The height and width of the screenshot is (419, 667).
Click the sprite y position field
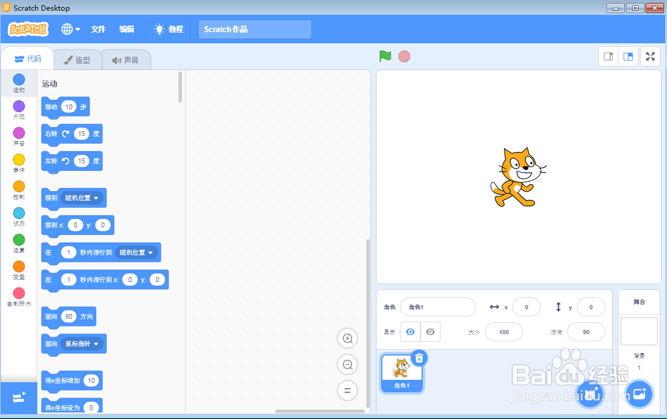tap(591, 307)
